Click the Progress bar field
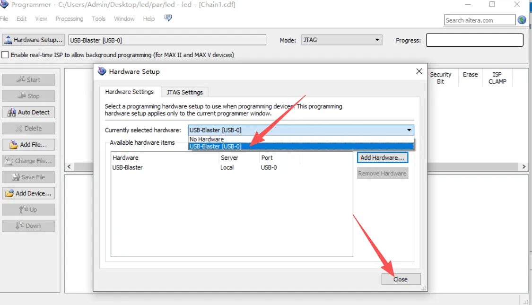532x305 pixels. 475,40
